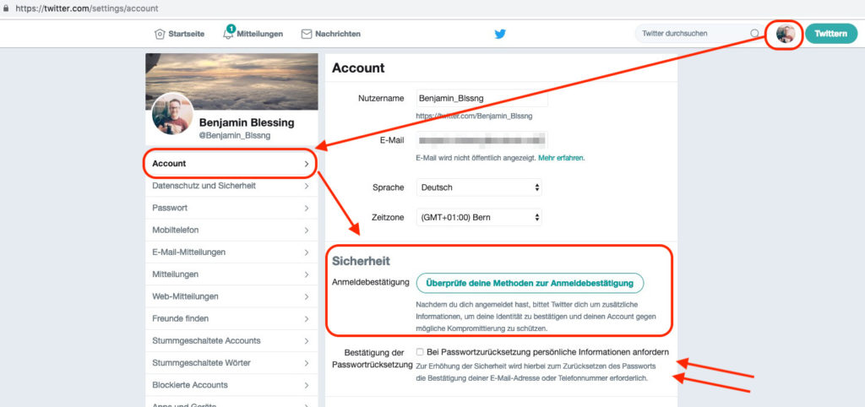The height and width of the screenshot is (407, 865).
Task: Click the Startseite text link
Action: pos(187,34)
